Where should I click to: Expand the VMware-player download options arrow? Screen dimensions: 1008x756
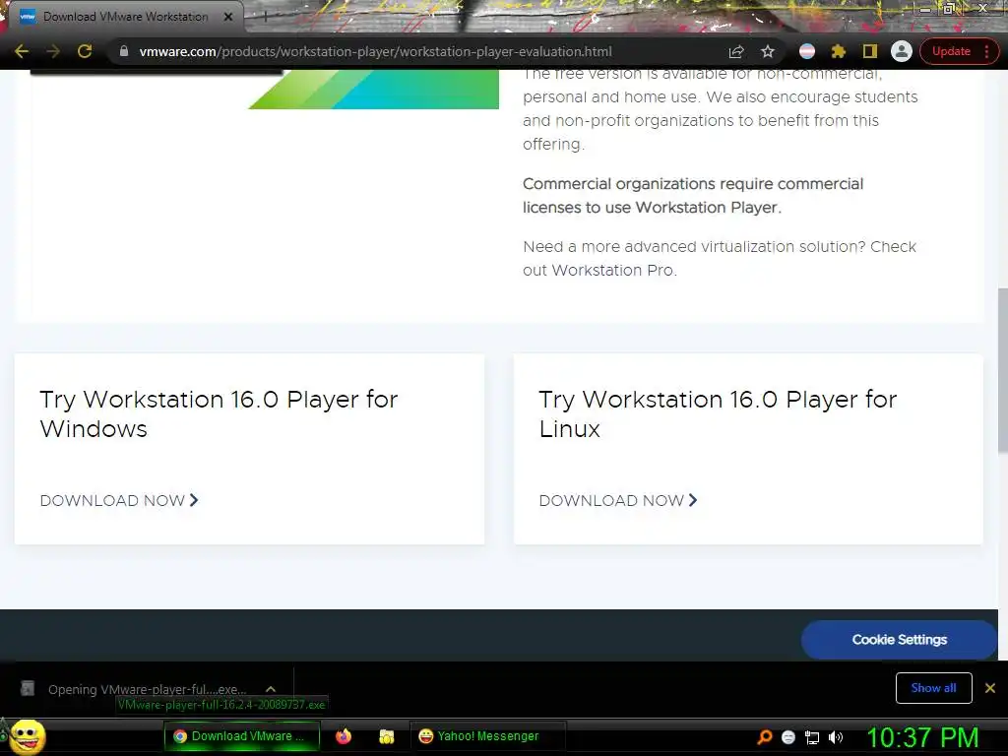coord(271,689)
